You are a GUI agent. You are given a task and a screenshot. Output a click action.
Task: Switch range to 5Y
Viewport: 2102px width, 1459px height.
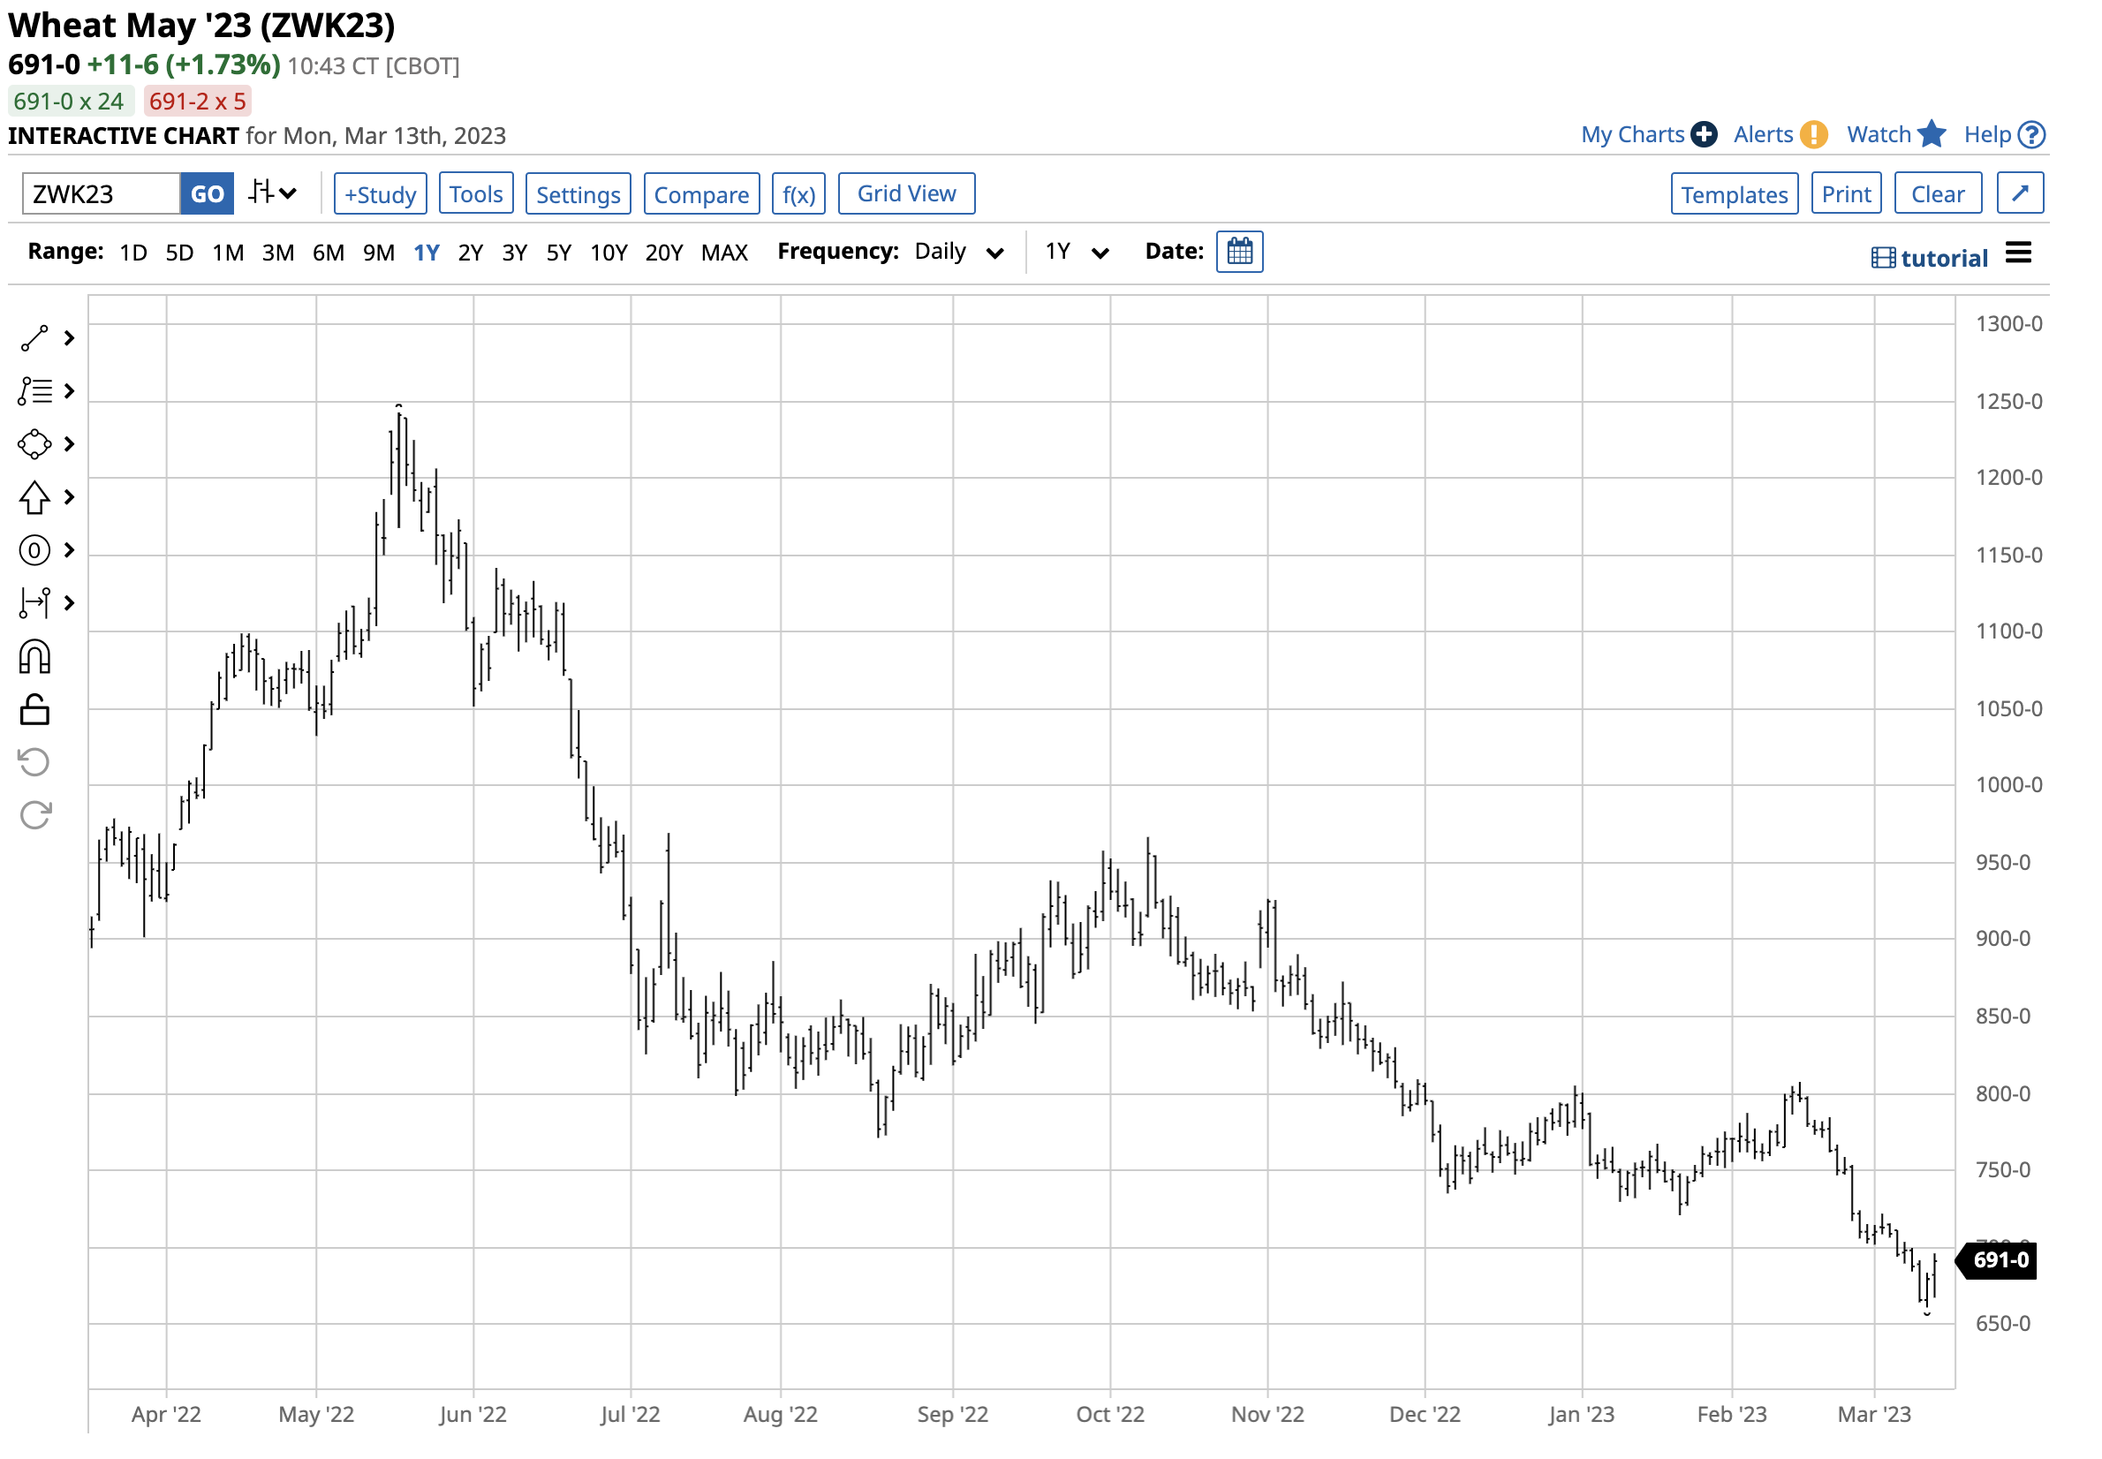click(x=558, y=253)
